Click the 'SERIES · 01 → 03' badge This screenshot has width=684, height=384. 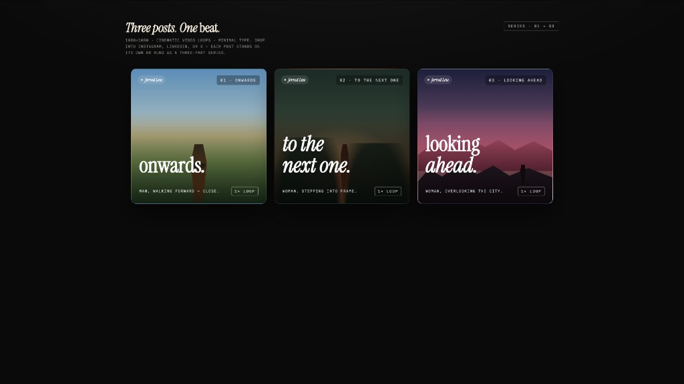click(531, 26)
